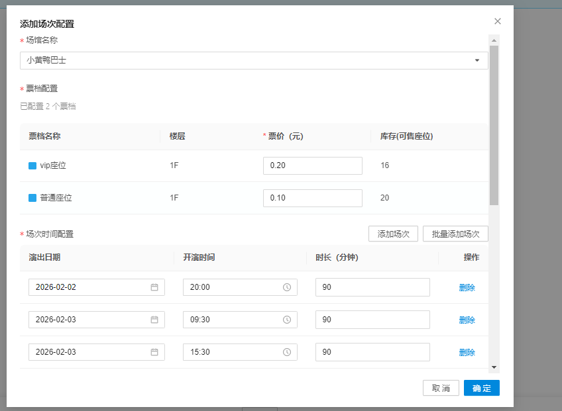Click calendar icon in 2026-02-03 09:30 row
The height and width of the screenshot is (411, 562).
coord(154,320)
